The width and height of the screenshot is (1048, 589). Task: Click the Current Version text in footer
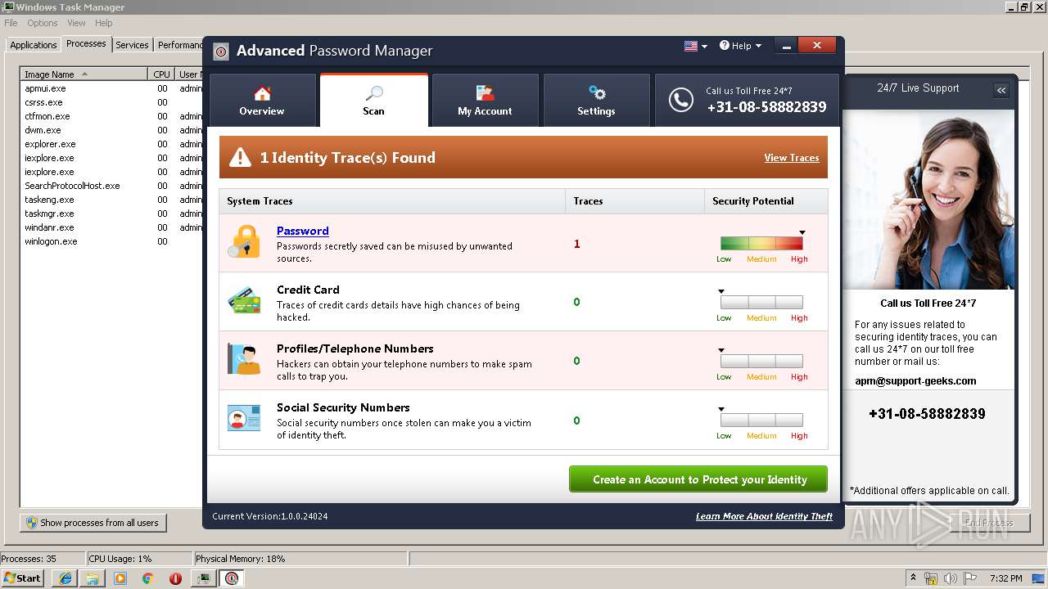click(270, 516)
